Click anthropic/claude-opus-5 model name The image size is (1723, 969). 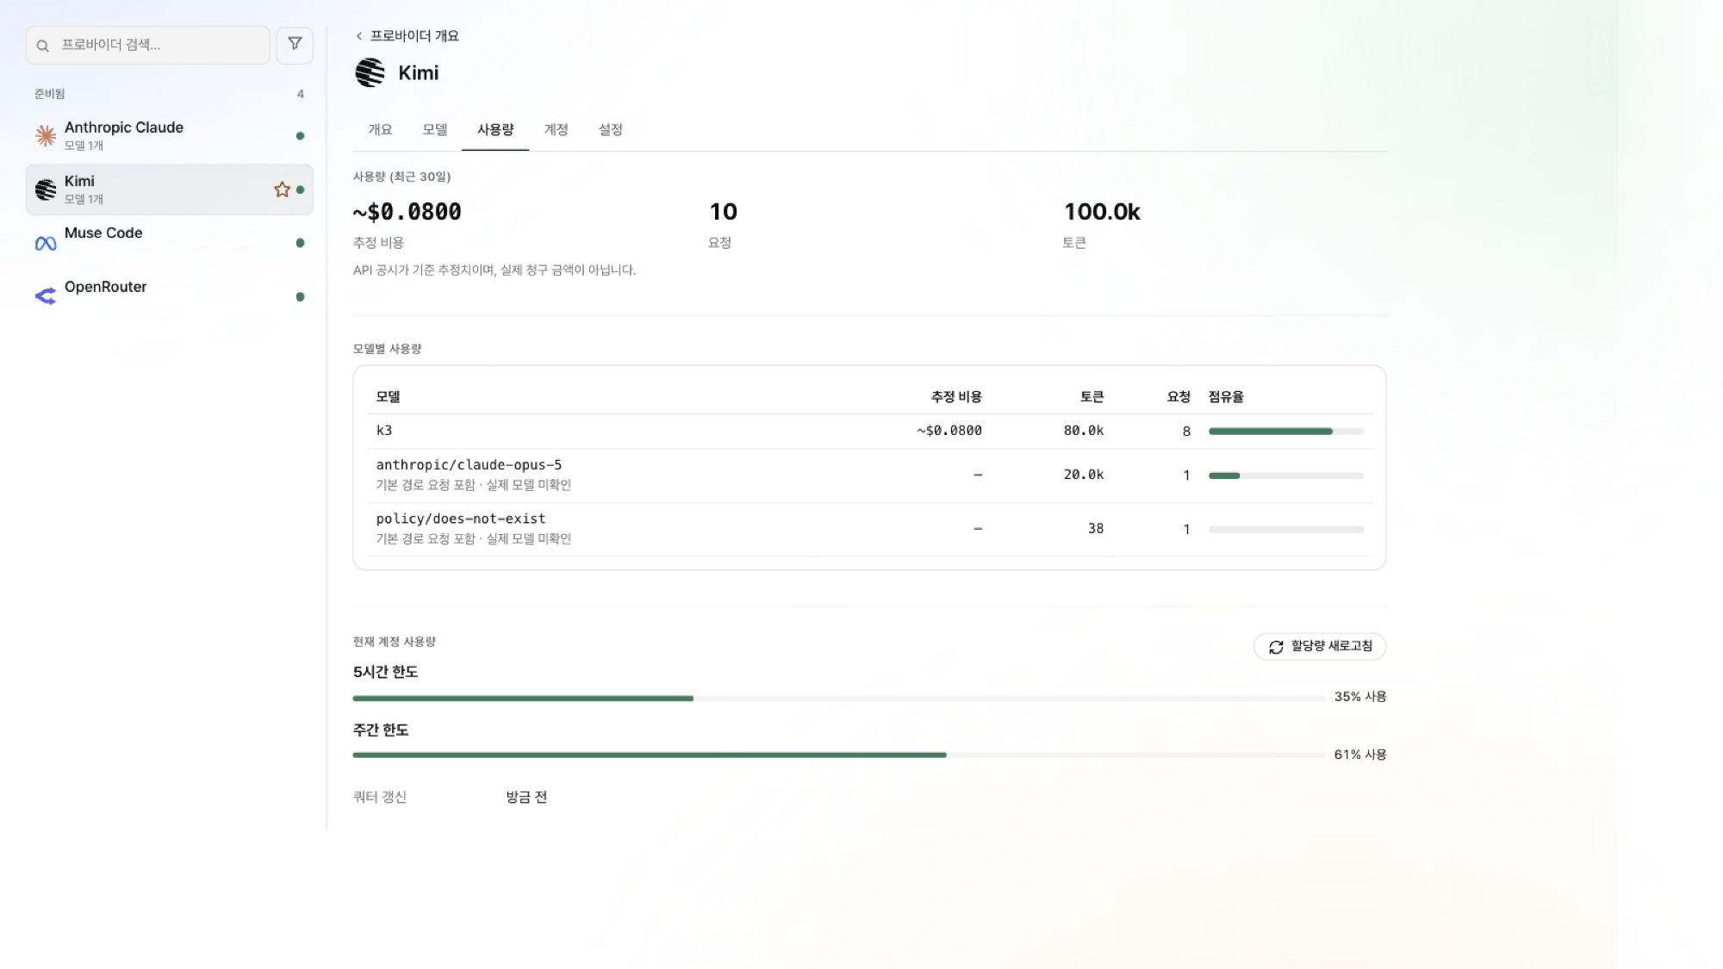(x=469, y=465)
